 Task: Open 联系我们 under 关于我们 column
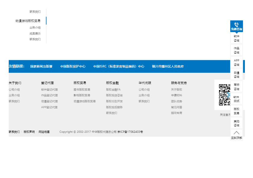(x=14, y=101)
